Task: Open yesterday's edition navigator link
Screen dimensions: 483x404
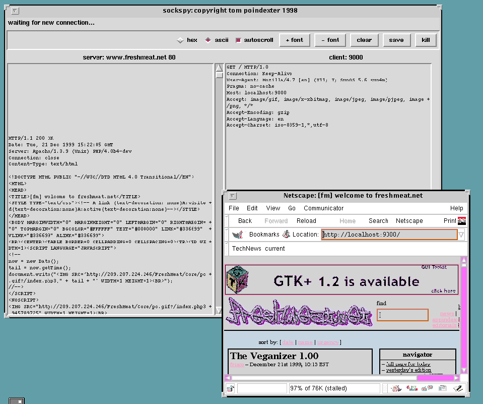Action: click(409, 370)
